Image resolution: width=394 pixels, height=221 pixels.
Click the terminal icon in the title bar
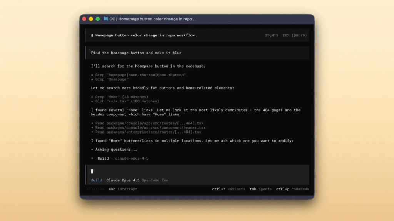pos(106,19)
